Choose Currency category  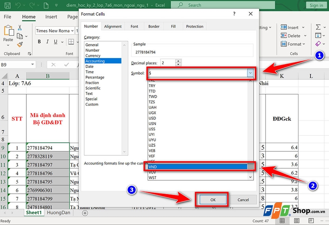pyautogui.click(x=103, y=56)
